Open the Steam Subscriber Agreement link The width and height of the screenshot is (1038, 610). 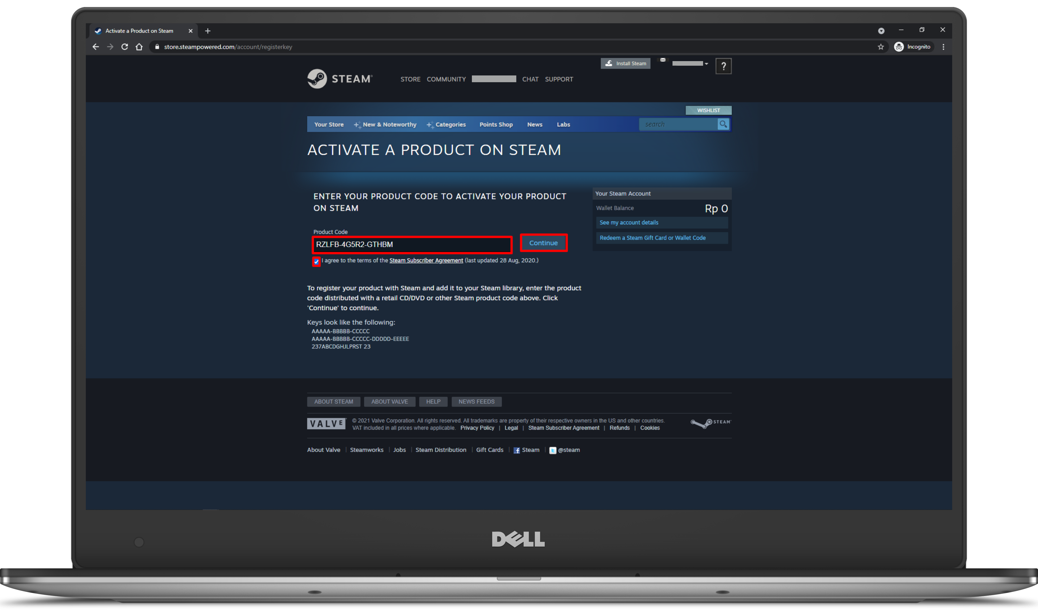point(426,260)
